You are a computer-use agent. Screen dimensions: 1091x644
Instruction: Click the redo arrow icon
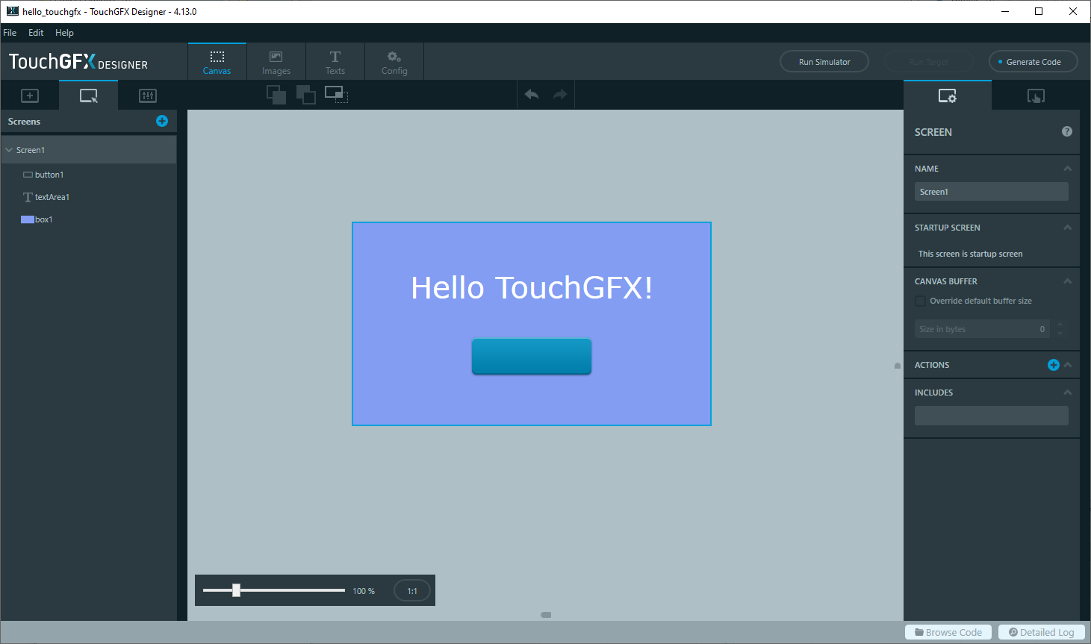click(x=560, y=95)
